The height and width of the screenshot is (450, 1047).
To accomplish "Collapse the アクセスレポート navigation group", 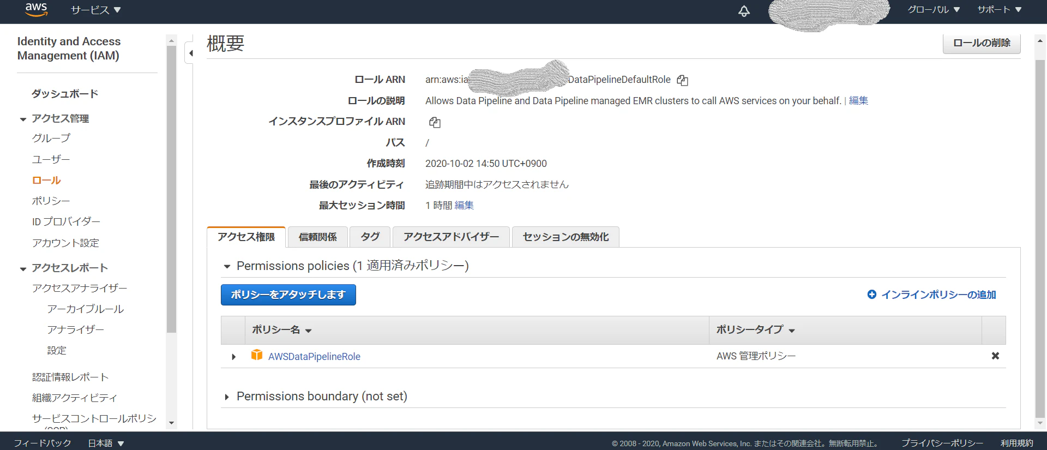I will click(23, 268).
